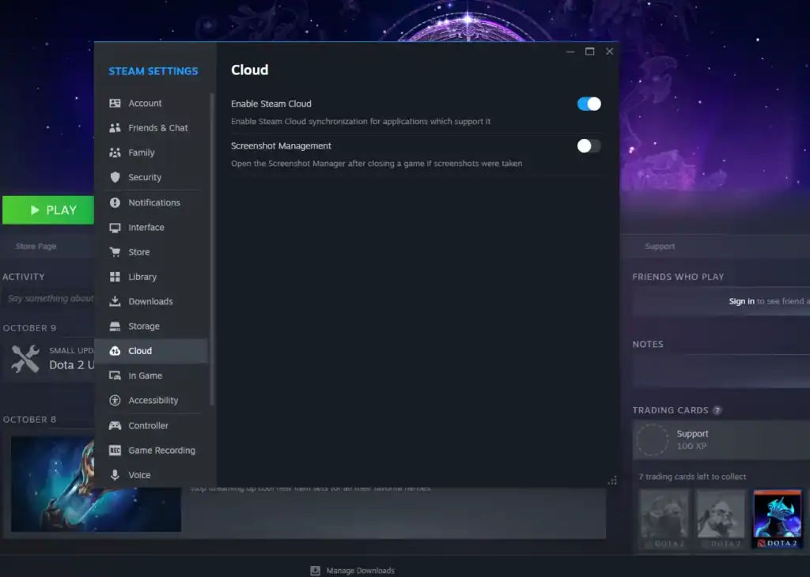This screenshot has width=810, height=577.
Task: Disable the Enable Steam Cloud toggle
Action: tap(589, 104)
